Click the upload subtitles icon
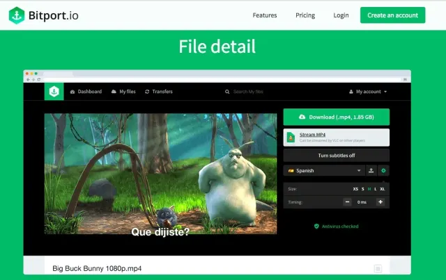The width and height of the screenshot is (446, 280). 371,170
